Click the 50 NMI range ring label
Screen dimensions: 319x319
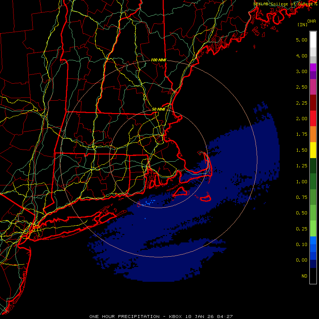158,109
